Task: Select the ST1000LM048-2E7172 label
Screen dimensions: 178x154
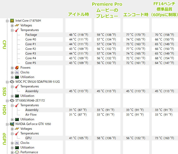Action: pyautogui.click(x=30, y=100)
